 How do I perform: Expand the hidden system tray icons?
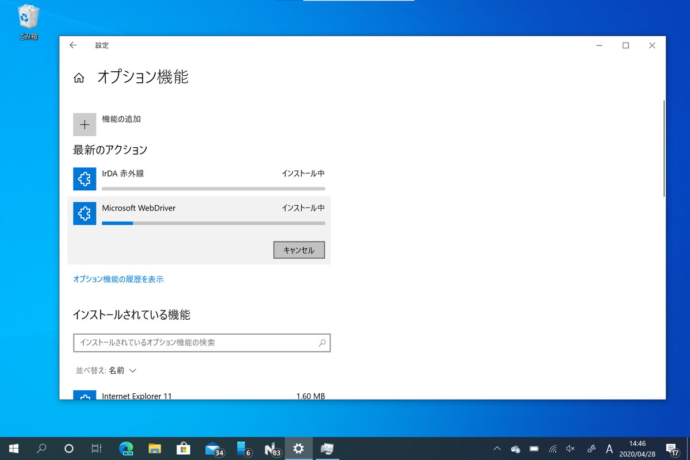pos(496,448)
